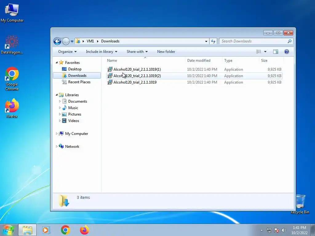Toggle the preview pane
This screenshot has width=315, height=236.
(276, 52)
